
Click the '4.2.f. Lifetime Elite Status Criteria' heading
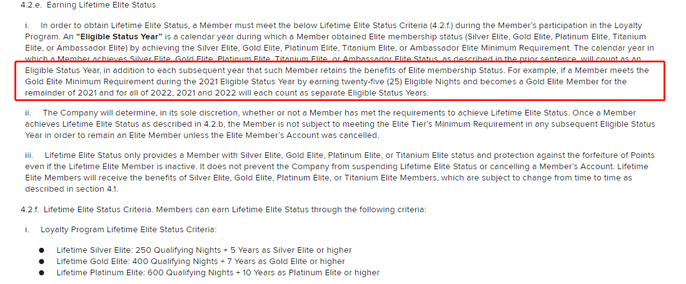[86, 210]
